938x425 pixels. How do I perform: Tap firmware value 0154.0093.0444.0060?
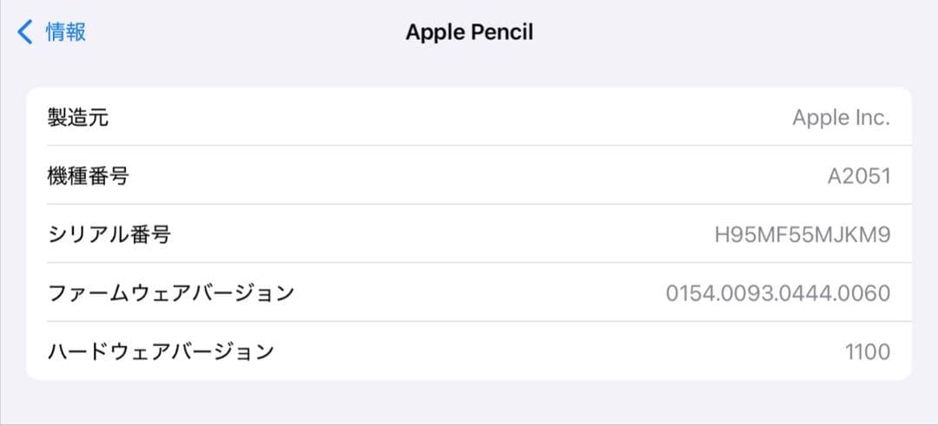click(777, 293)
